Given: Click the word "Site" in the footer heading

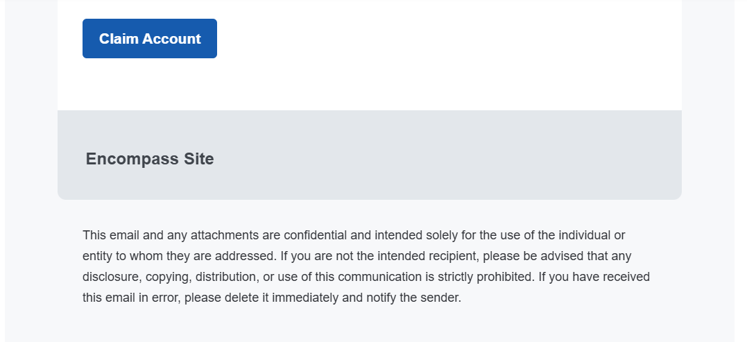Looking at the screenshot, I should tap(198, 159).
